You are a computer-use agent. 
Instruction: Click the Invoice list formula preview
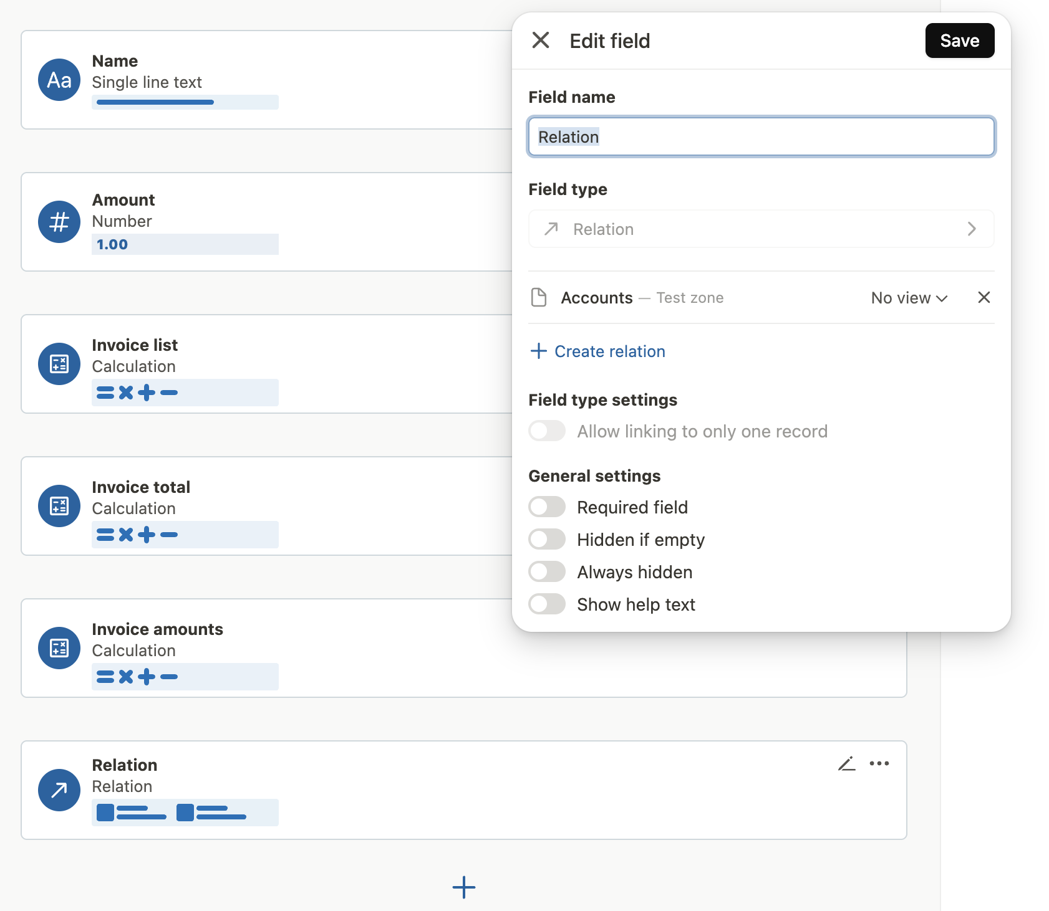[185, 393]
